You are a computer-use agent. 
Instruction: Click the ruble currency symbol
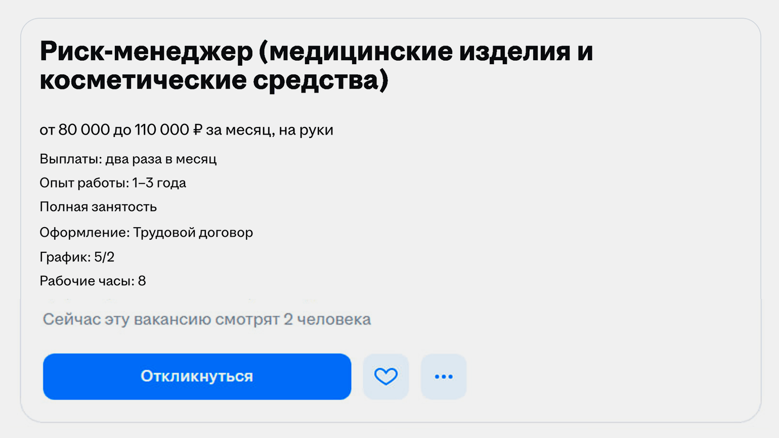[198, 130]
